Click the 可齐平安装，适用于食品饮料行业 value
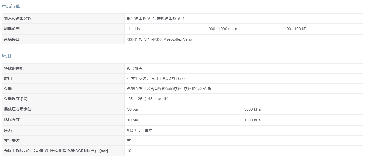366x158 pixels. [x=156, y=79]
